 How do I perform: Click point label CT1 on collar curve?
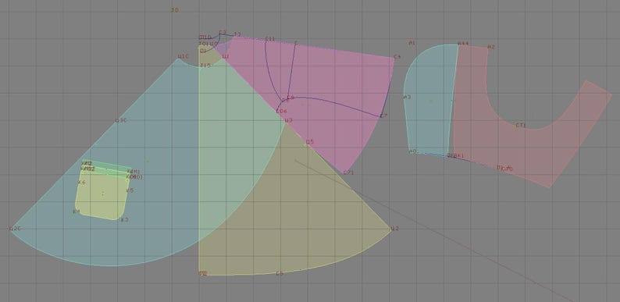(521, 126)
